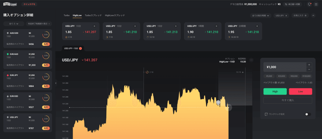Click the EUR/AUD green status dot

click(8, 54)
